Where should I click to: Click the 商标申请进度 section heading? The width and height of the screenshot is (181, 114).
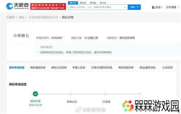[18, 84]
